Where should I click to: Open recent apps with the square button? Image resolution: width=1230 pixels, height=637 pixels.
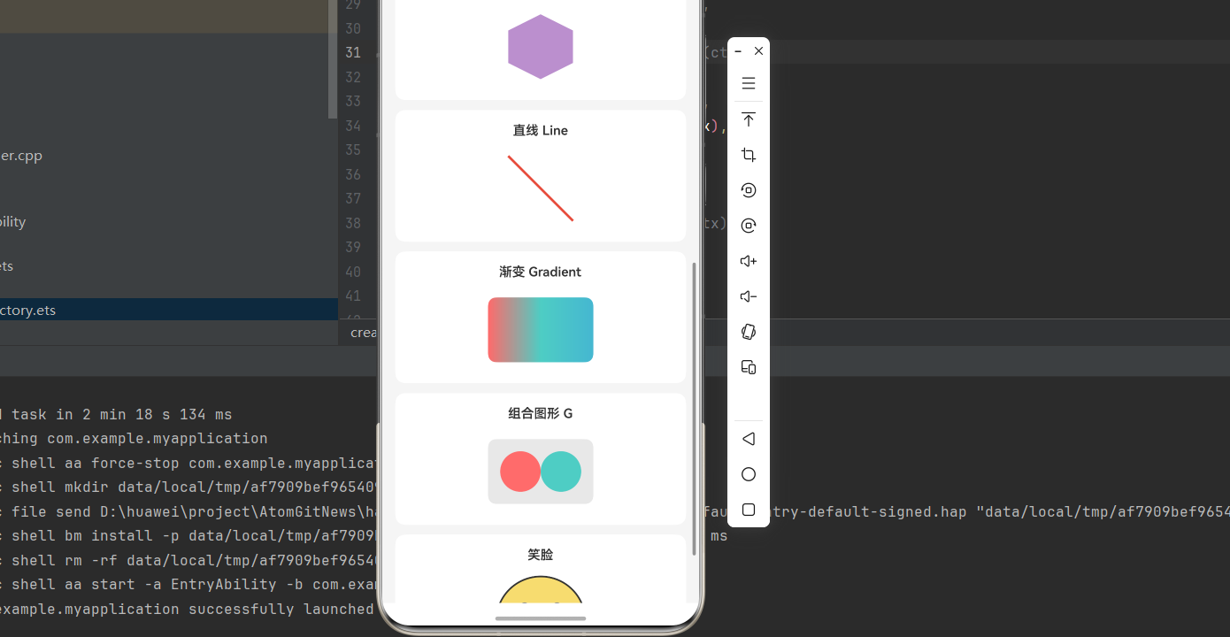click(x=748, y=510)
